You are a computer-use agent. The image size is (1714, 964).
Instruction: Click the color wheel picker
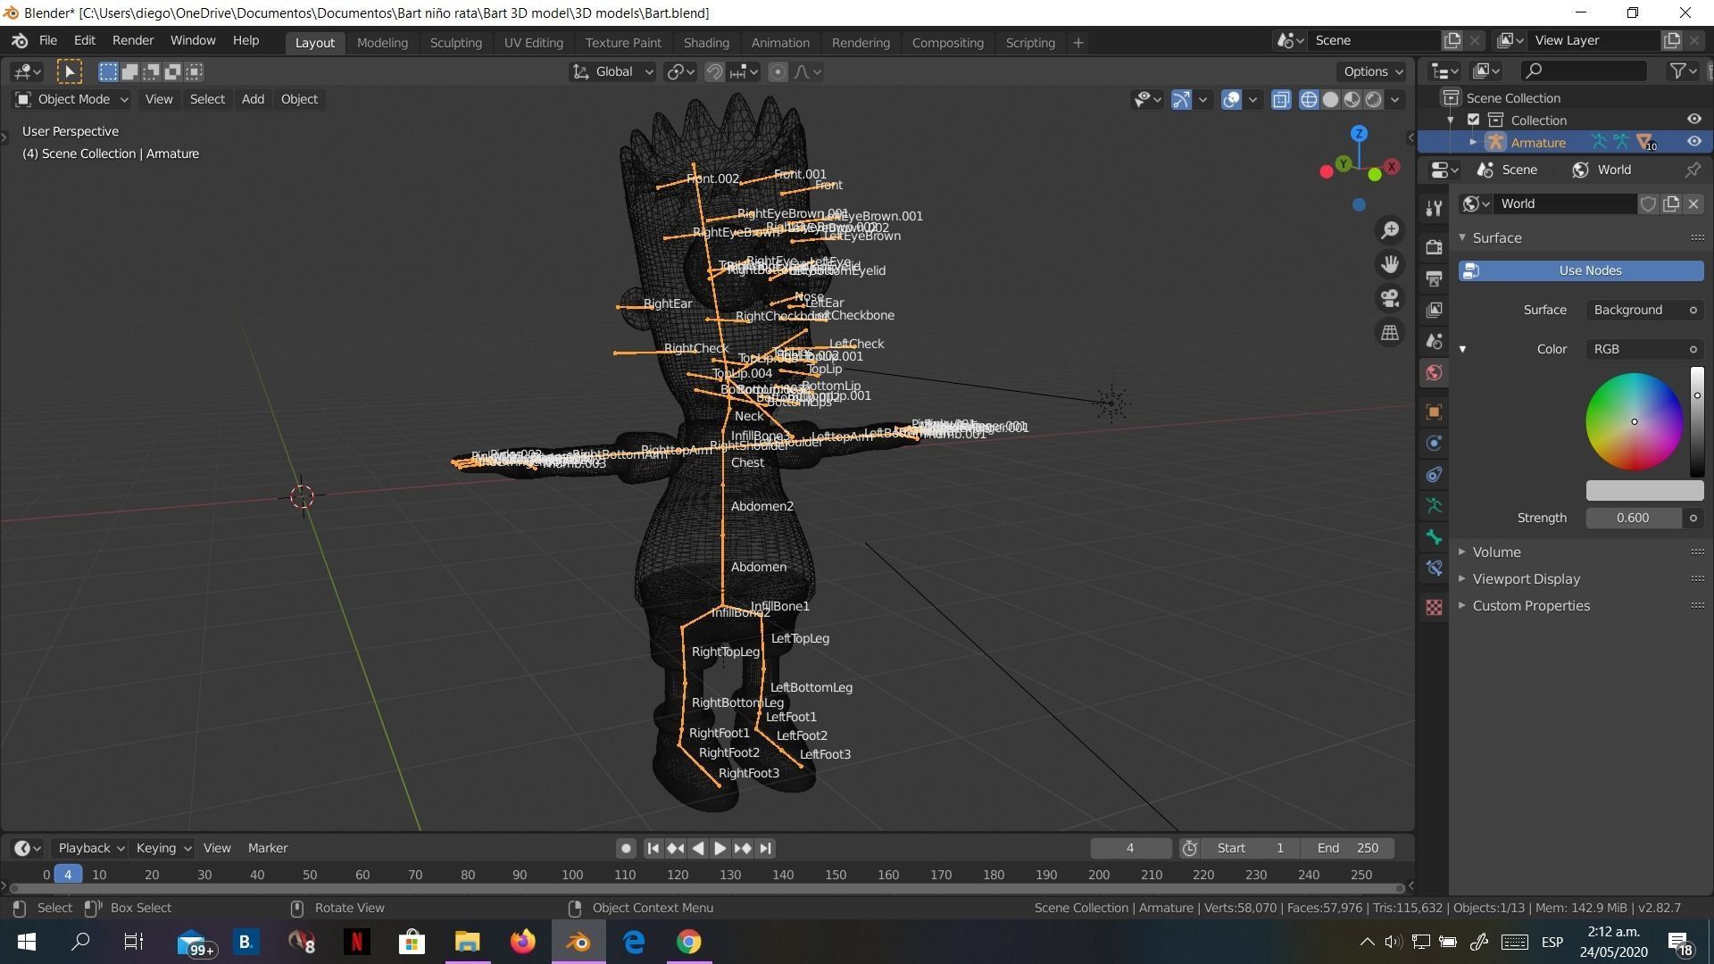point(1635,421)
